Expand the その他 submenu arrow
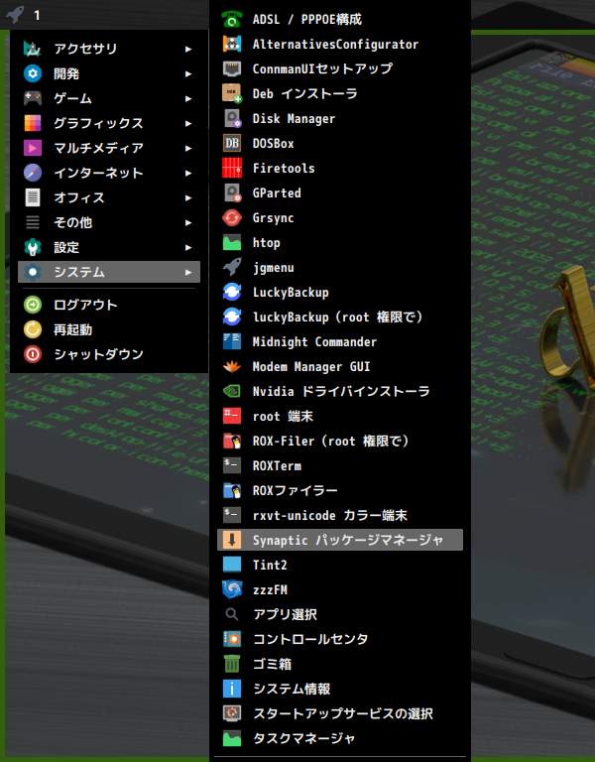Viewport: 595px width, 762px height. pos(188,222)
